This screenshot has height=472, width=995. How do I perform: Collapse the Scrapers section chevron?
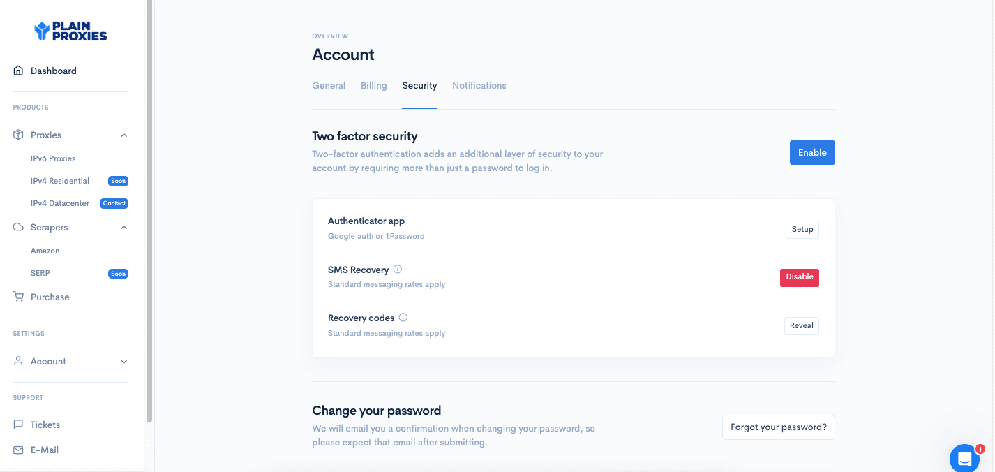click(x=124, y=227)
